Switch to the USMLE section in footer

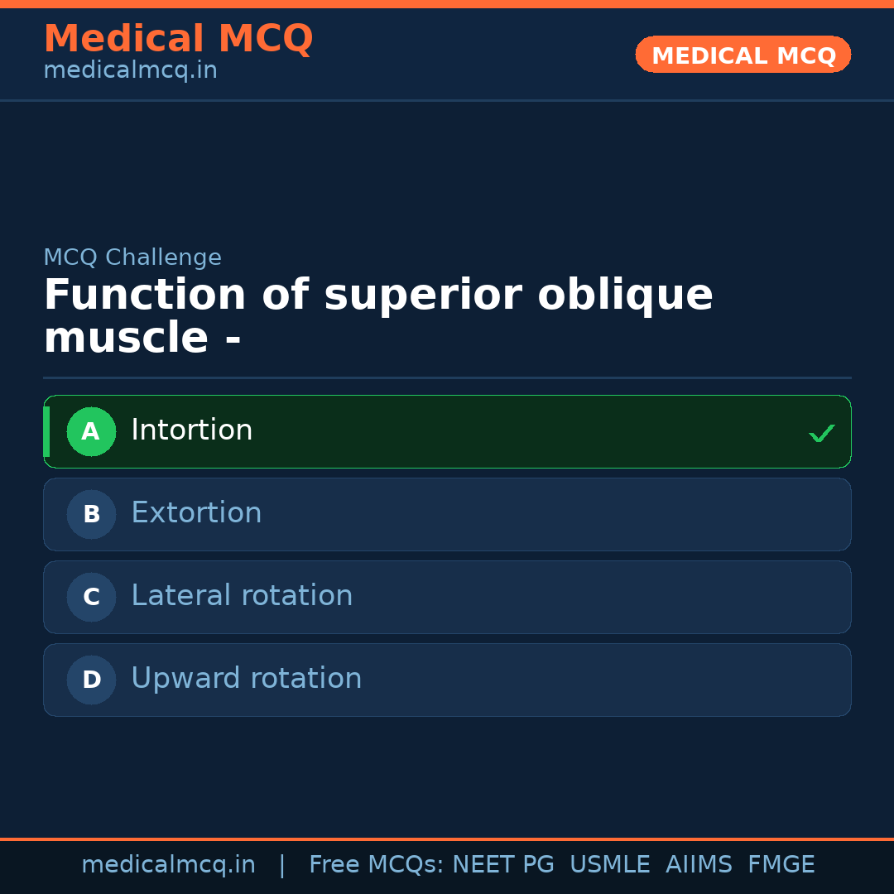point(610,863)
